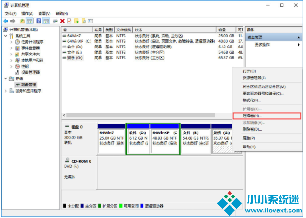306x218 pixels.
Task: Click the Properties page icon with checkmark
Action: tap(69, 21)
